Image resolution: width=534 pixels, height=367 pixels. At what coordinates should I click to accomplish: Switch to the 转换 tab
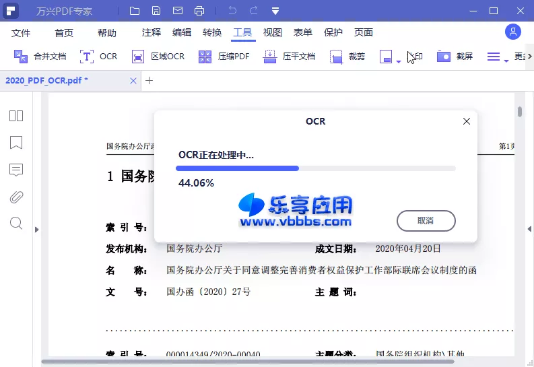coord(212,32)
